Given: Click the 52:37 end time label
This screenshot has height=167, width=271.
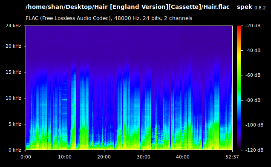Looking at the screenshot, I should pos(232,157).
